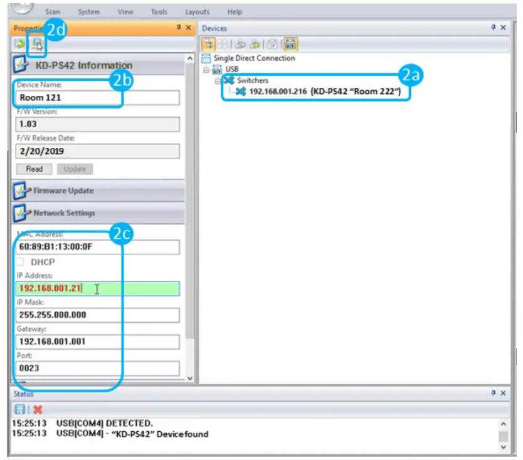Open the Scan menu

pos(53,12)
